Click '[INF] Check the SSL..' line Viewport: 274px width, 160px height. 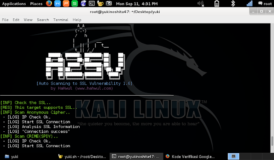point(25,102)
